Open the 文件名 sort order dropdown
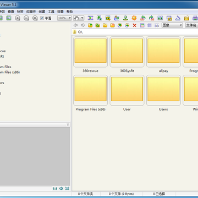198x198 pixels. [x=191, y=25]
